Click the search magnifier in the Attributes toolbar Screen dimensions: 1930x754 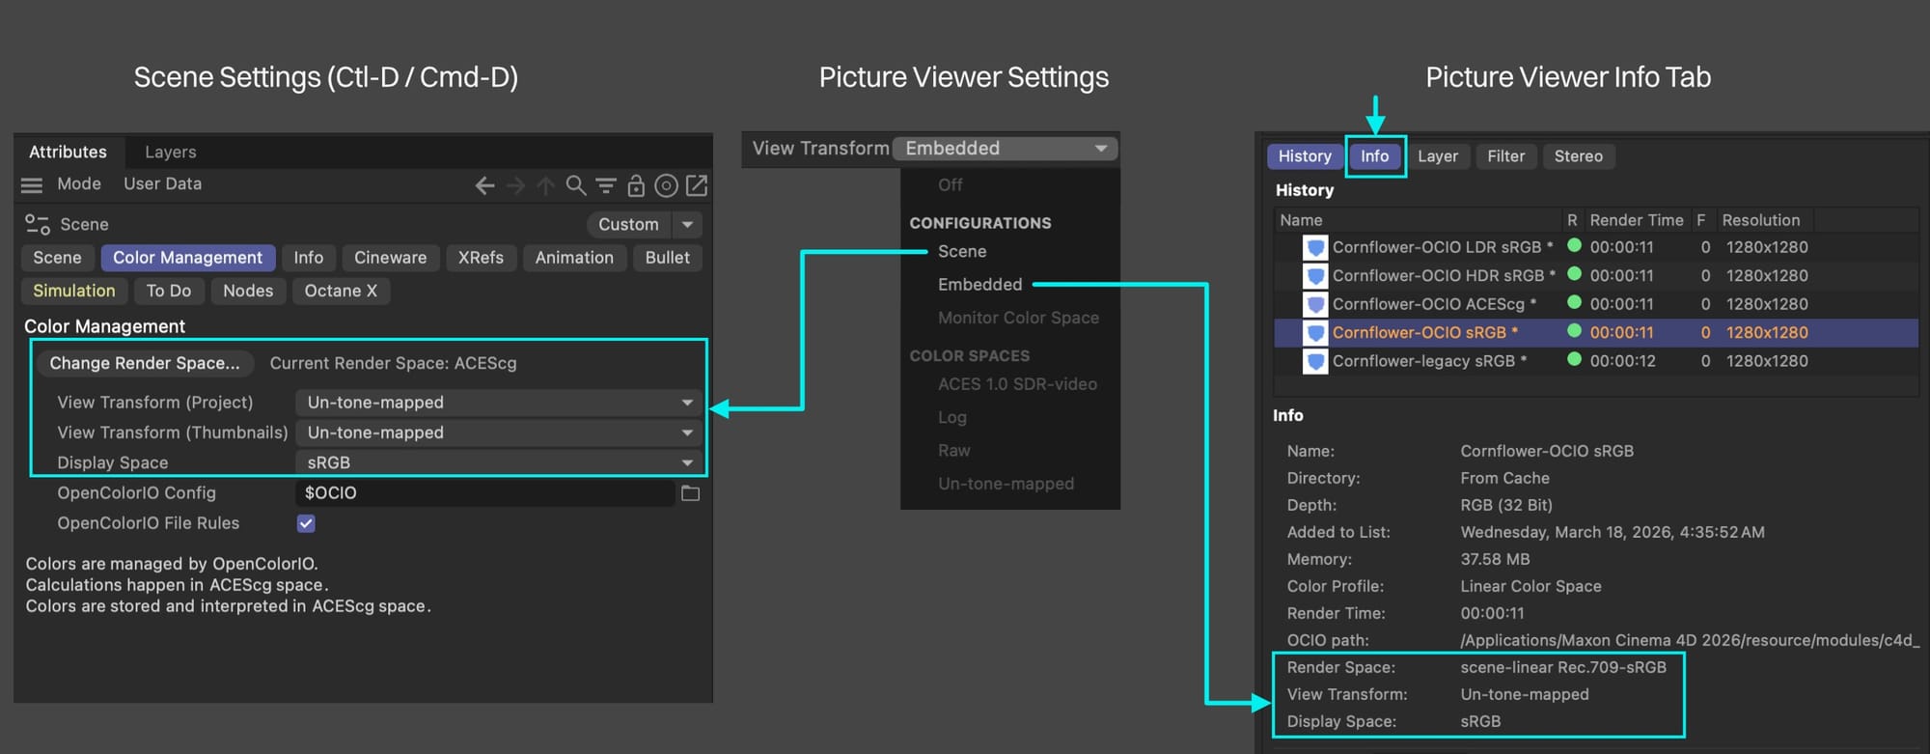[x=576, y=185]
